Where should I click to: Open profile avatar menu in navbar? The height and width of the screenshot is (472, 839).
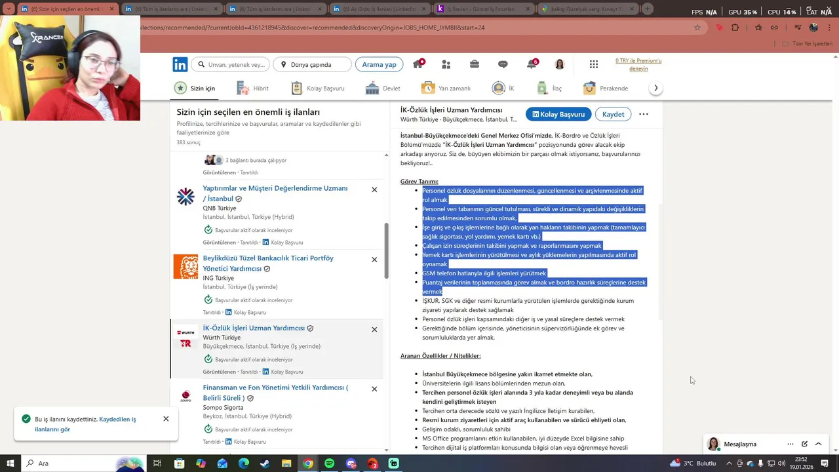point(560,64)
